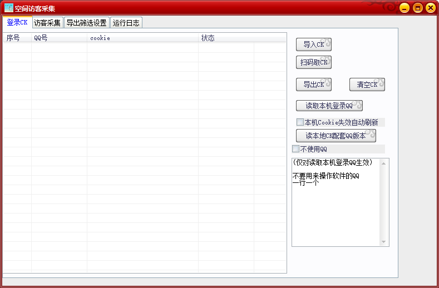Go to the 导出筛选设置 tab
439x288 pixels.
tap(86, 23)
